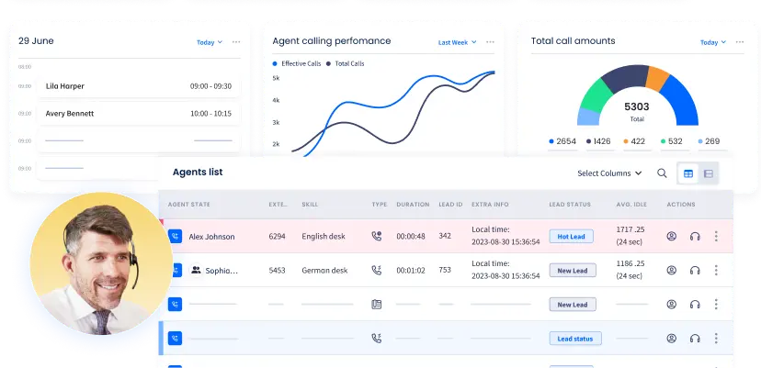Open Select Columns dropdown
The height and width of the screenshot is (368, 761).
coord(609,173)
